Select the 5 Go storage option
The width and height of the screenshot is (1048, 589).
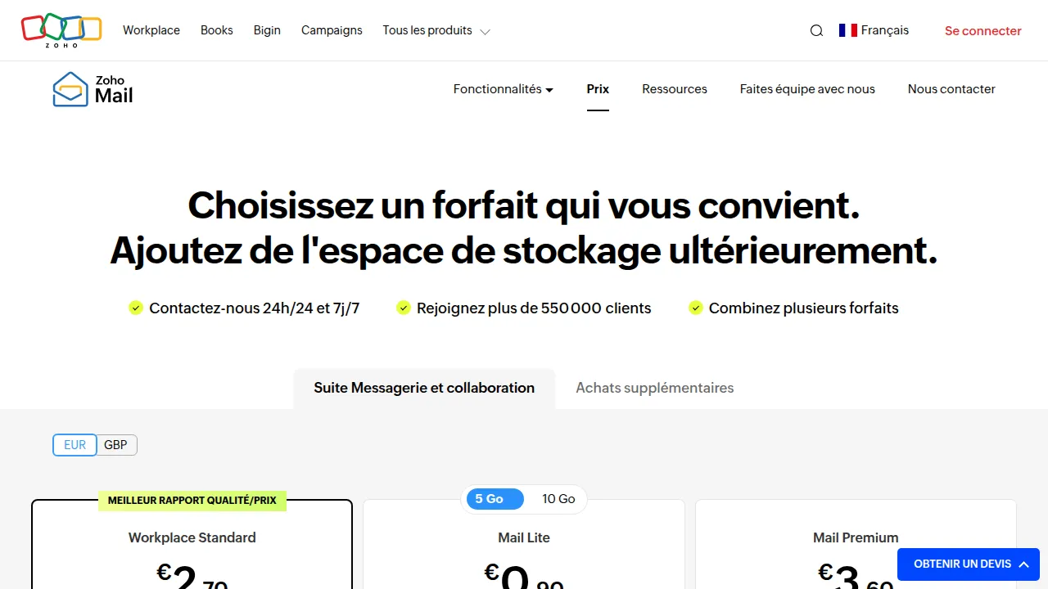(x=495, y=499)
